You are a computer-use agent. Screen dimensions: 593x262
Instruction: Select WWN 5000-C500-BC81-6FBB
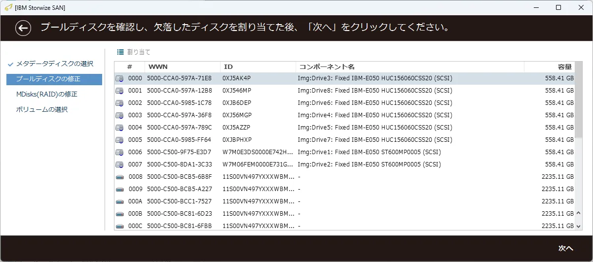coord(179,226)
